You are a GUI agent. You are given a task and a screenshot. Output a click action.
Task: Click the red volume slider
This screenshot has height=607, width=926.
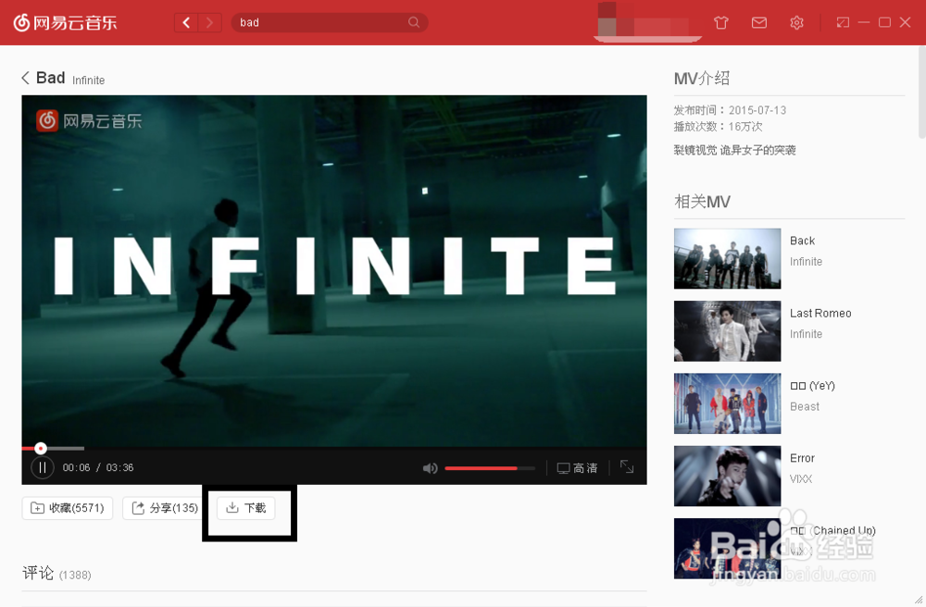(490, 468)
